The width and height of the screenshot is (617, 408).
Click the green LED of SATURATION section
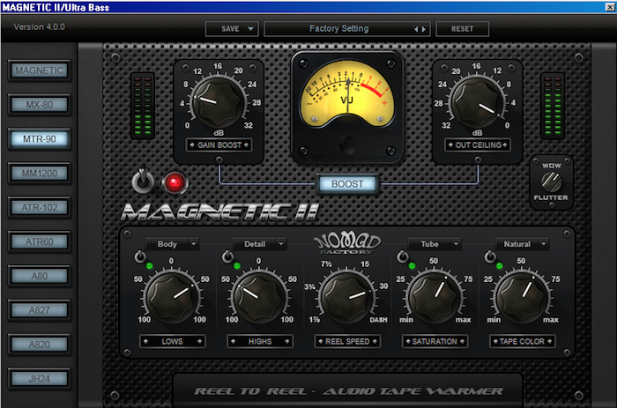[412, 266]
